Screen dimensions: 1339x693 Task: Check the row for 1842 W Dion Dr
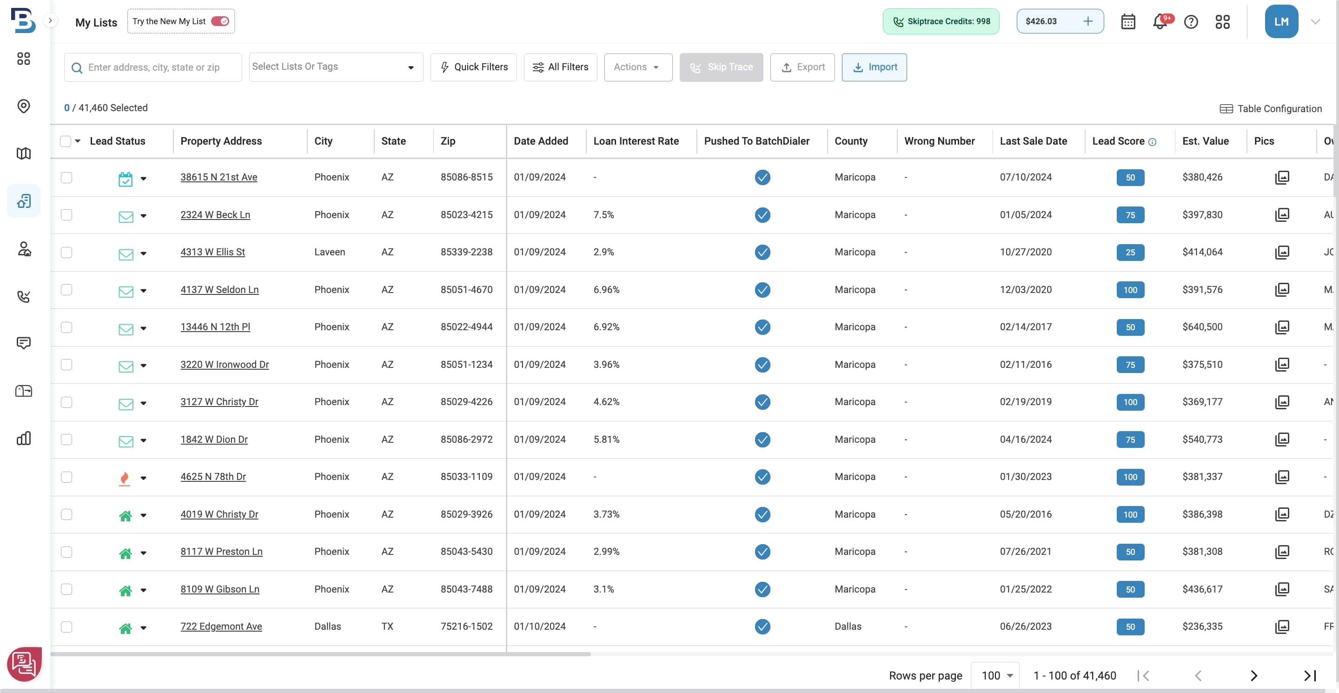pyautogui.click(x=66, y=440)
